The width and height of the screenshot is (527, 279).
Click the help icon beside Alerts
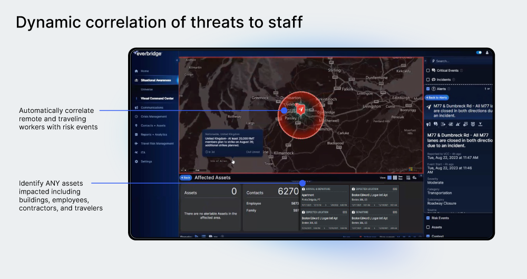[x=449, y=89]
